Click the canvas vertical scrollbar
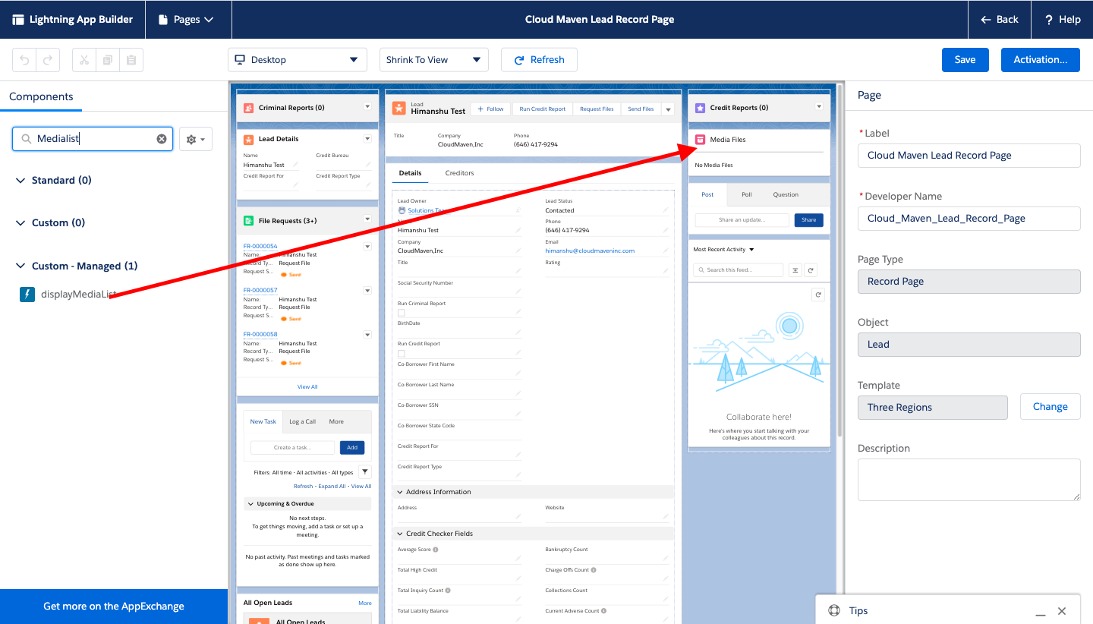This screenshot has width=1093, height=624. 839,260
